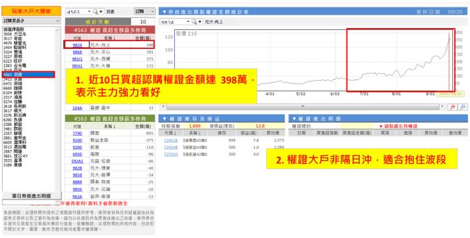
Task: Click the 玩家大戶大搜密 orange button
Action: tap(31, 11)
